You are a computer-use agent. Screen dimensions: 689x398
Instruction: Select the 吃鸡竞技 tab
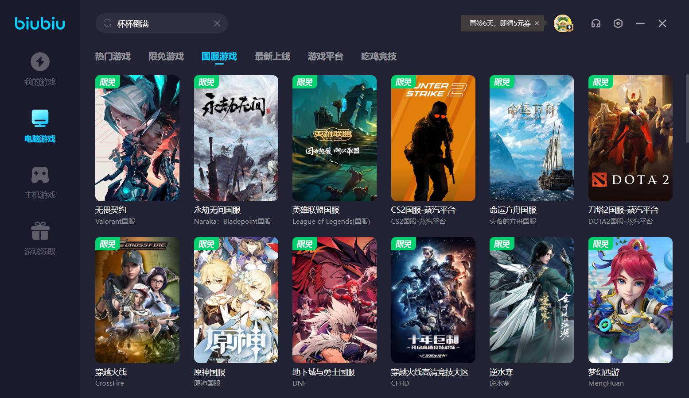pos(379,57)
